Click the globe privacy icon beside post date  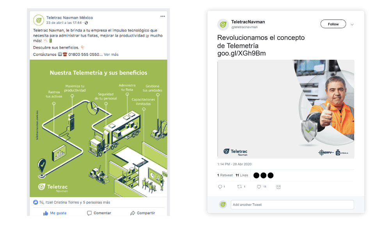pos(86,23)
